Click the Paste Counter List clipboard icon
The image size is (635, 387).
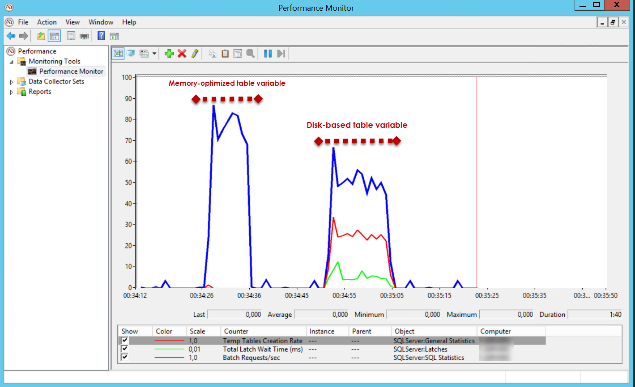coord(225,54)
